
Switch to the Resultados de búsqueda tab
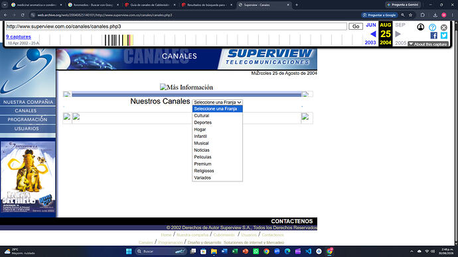[x=207, y=5]
